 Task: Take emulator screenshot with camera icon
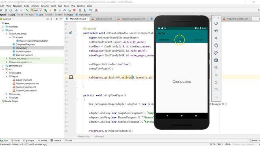point(216,60)
